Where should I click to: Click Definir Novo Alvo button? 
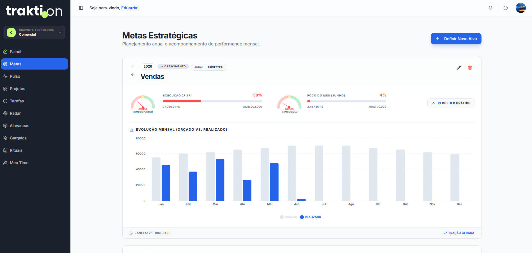click(456, 39)
